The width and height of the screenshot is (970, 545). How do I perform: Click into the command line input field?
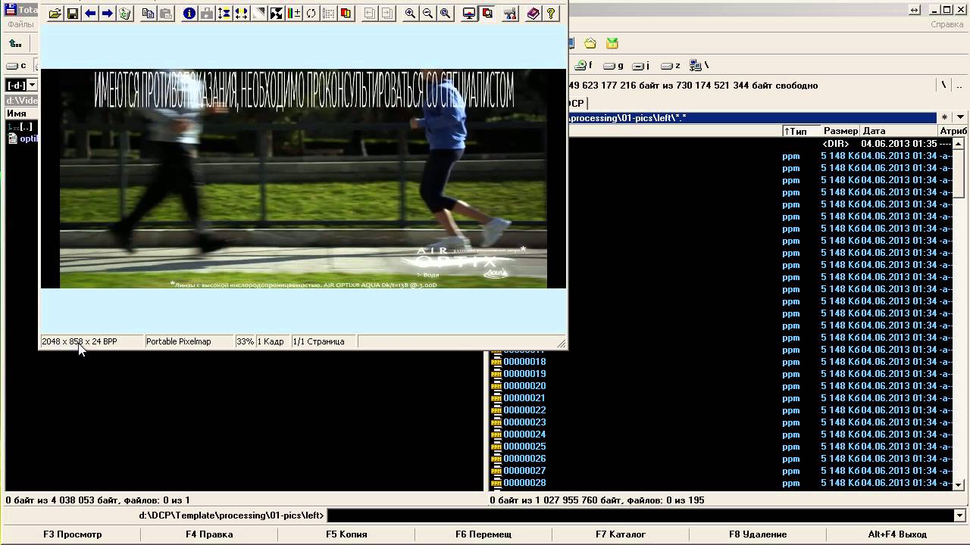[640, 515]
